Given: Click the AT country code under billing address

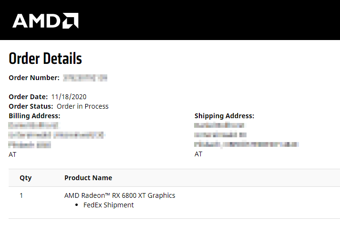Looking at the screenshot, I should 12,154.
